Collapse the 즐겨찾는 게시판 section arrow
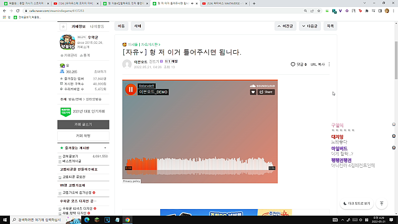The height and width of the screenshot is (224, 398). pos(105,148)
